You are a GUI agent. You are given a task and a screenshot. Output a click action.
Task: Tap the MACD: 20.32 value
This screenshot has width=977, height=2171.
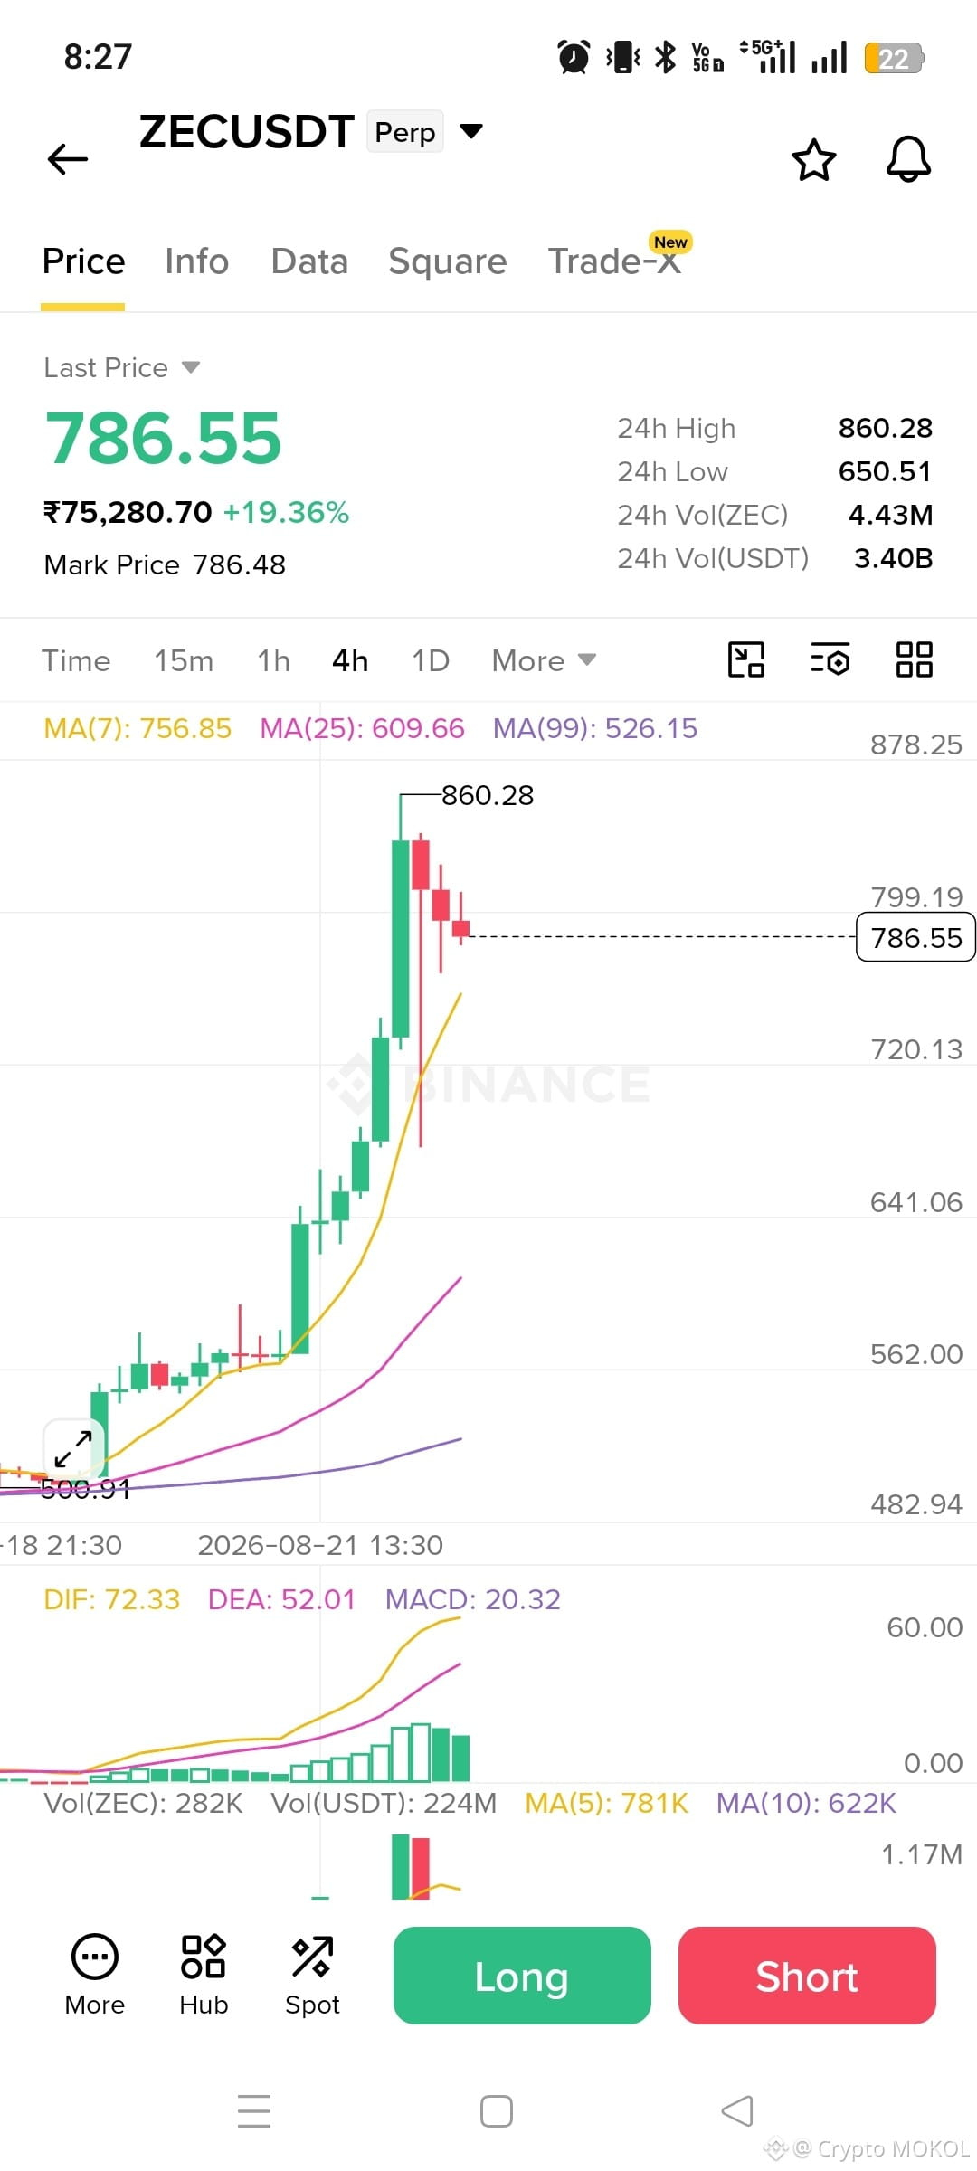(473, 1599)
